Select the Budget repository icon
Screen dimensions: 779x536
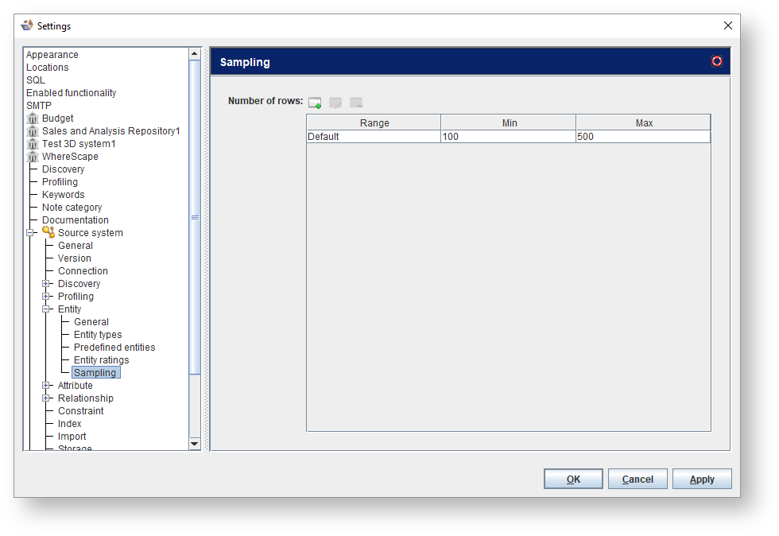tap(33, 118)
